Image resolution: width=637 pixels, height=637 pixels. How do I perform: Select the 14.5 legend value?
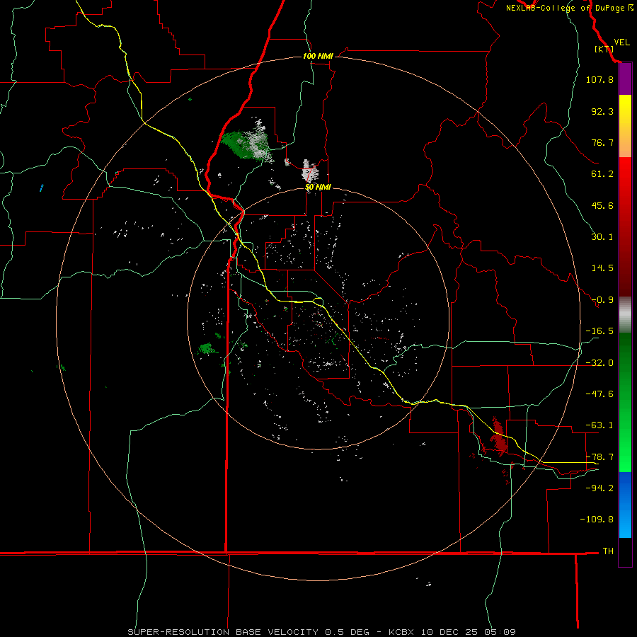(x=602, y=268)
